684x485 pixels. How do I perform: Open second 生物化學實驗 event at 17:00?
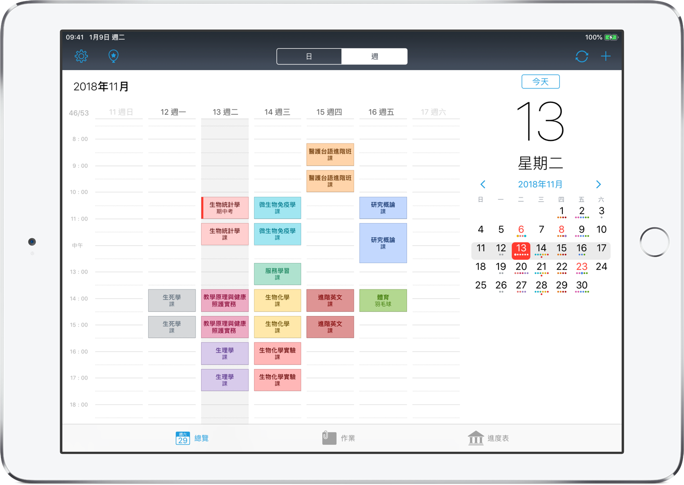[x=278, y=380]
